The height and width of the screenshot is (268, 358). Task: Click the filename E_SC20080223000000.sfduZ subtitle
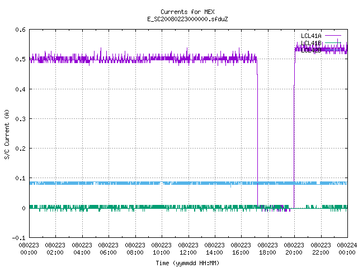tap(187, 19)
